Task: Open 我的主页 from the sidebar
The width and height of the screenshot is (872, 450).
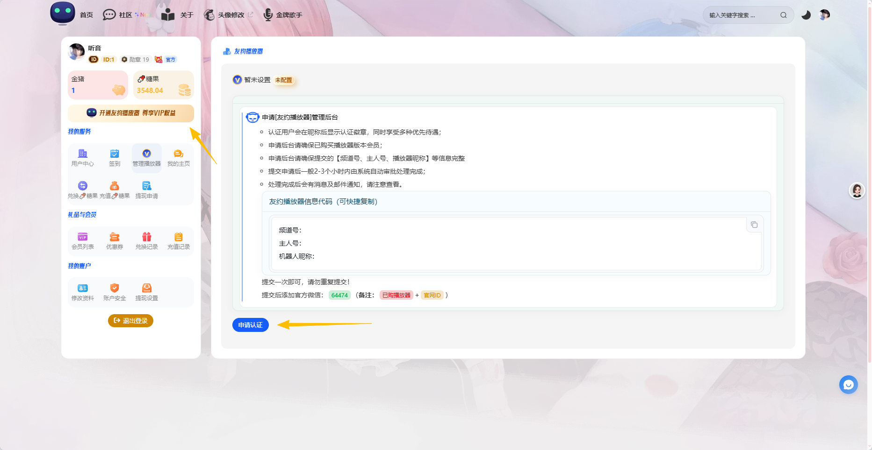Action: (179, 158)
